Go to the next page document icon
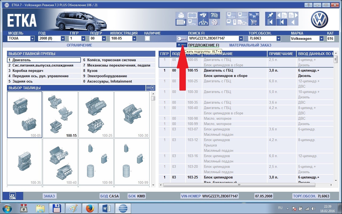342x214 pixels. click(293, 15)
